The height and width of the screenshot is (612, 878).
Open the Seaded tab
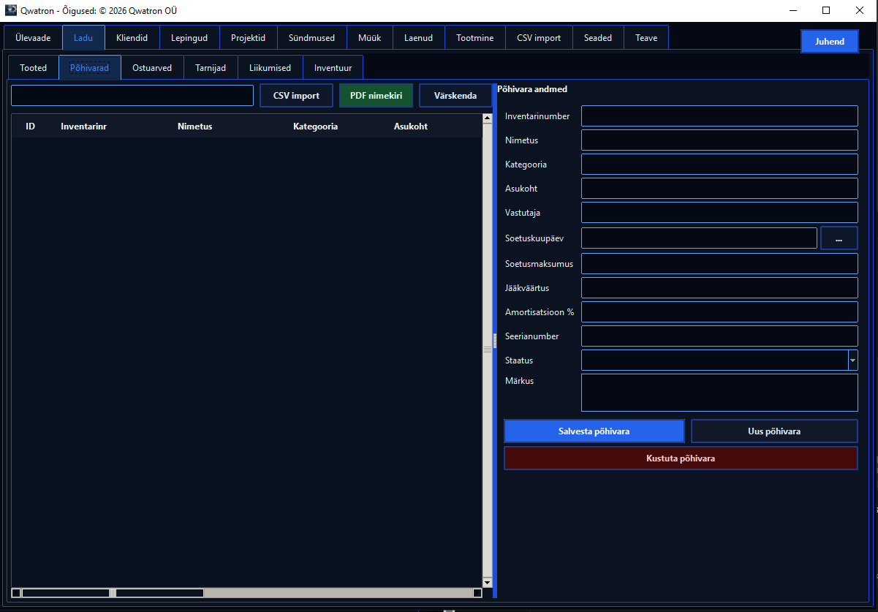pyautogui.click(x=598, y=38)
